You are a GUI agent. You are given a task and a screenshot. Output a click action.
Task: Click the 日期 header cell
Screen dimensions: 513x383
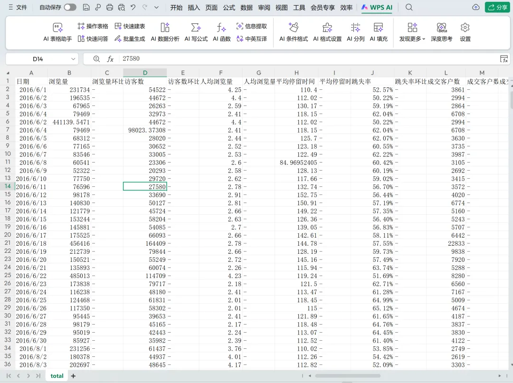31,81
